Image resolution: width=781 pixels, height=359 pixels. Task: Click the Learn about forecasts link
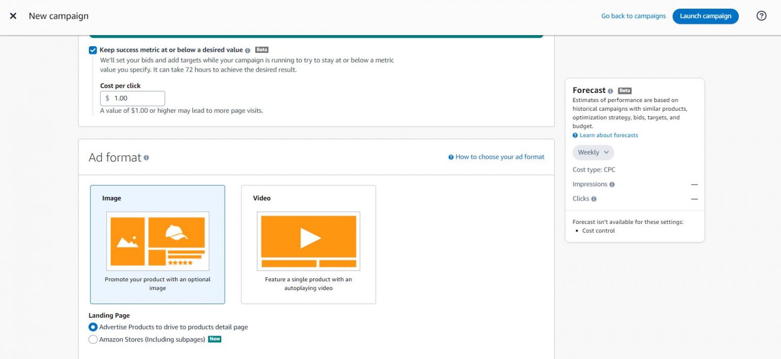pyautogui.click(x=609, y=135)
